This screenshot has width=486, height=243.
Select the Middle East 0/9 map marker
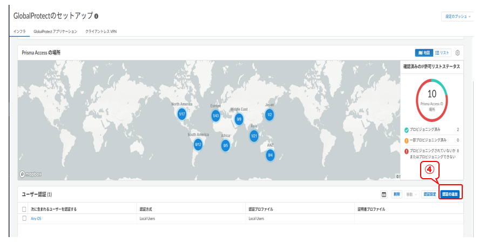(x=239, y=119)
